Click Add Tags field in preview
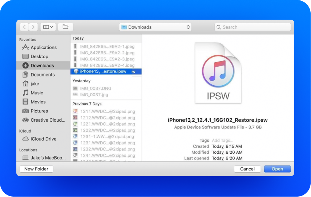Image resolution: width=311 pixels, height=197 pixels. [x=223, y=140]
